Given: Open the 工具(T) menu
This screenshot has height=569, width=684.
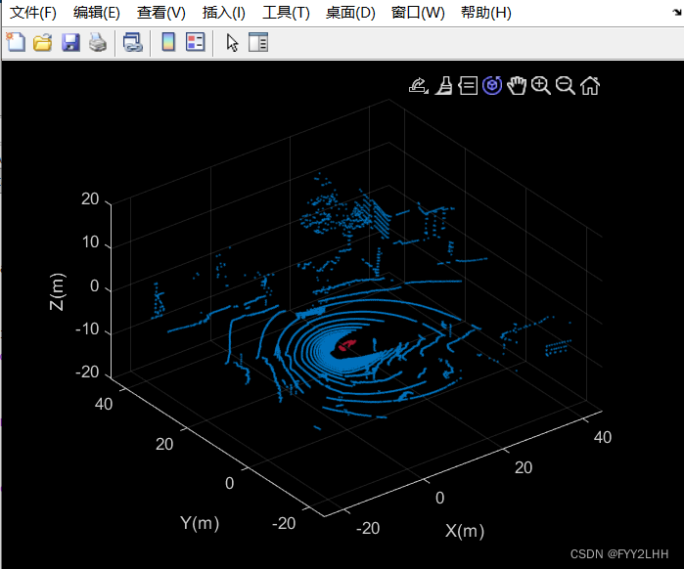Looking at the screenshot, I should click(286, 13).
